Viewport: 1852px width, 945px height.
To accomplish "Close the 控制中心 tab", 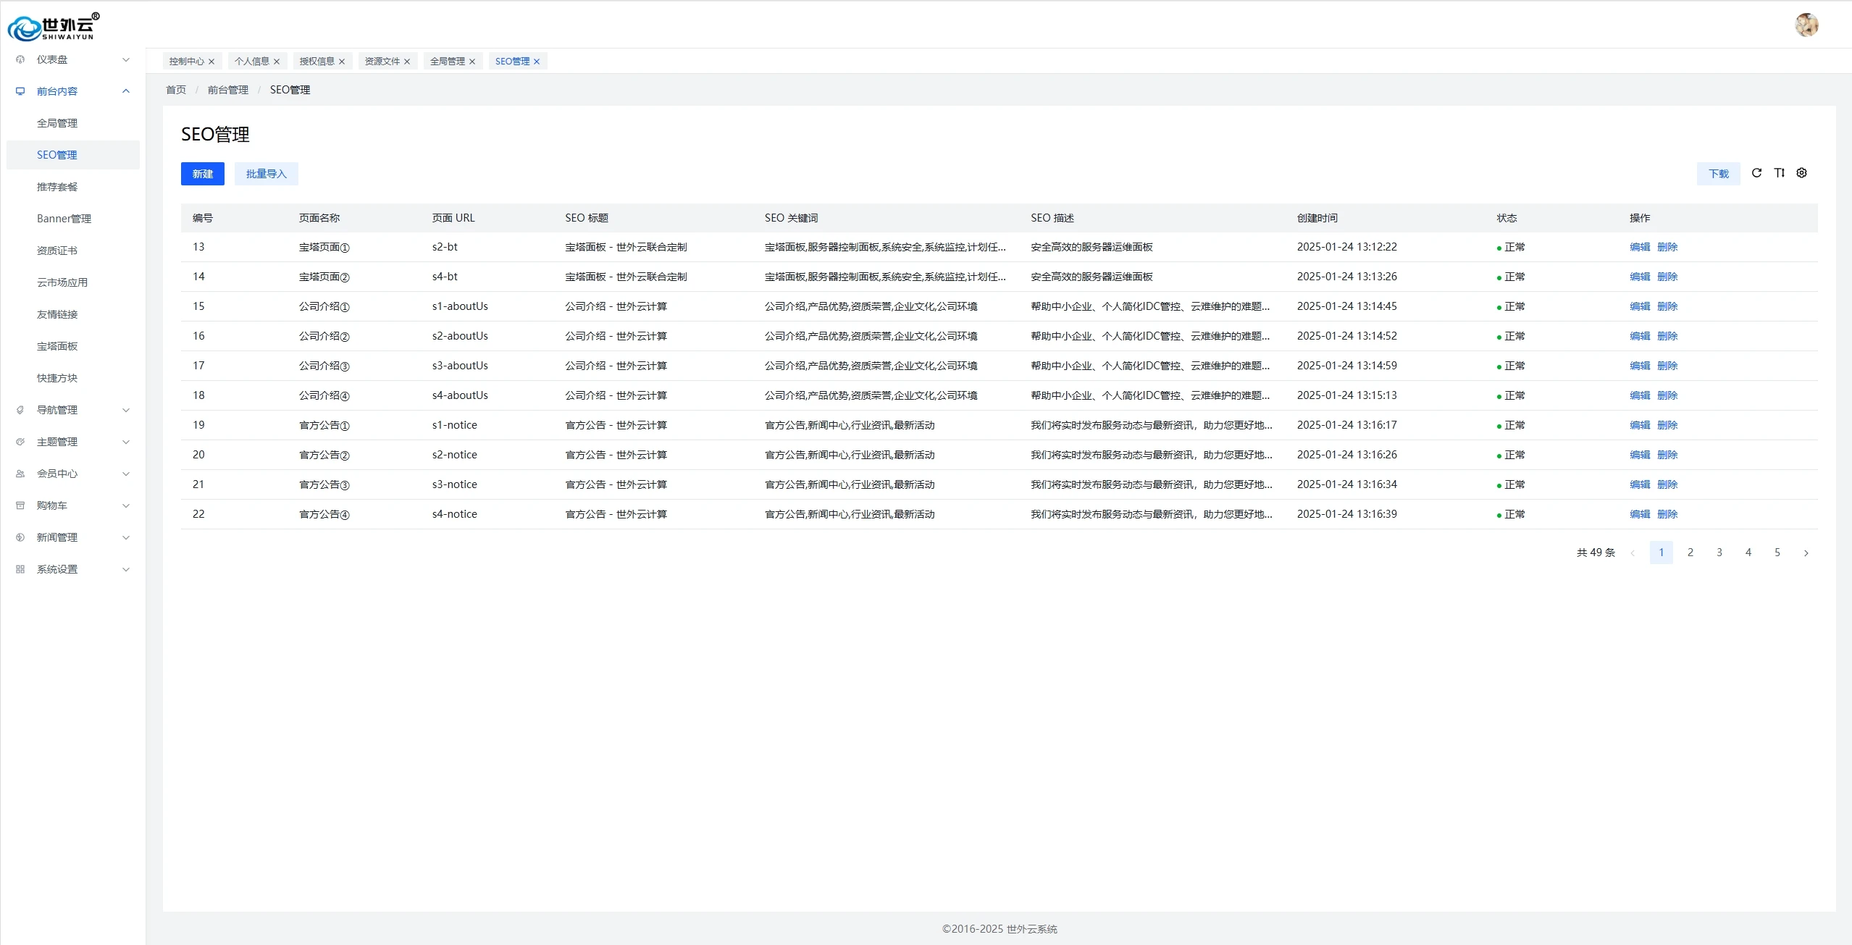I will [211, 62].
